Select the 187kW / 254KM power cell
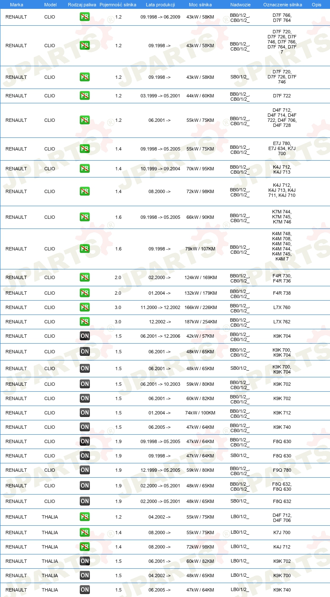 point(200,322)
